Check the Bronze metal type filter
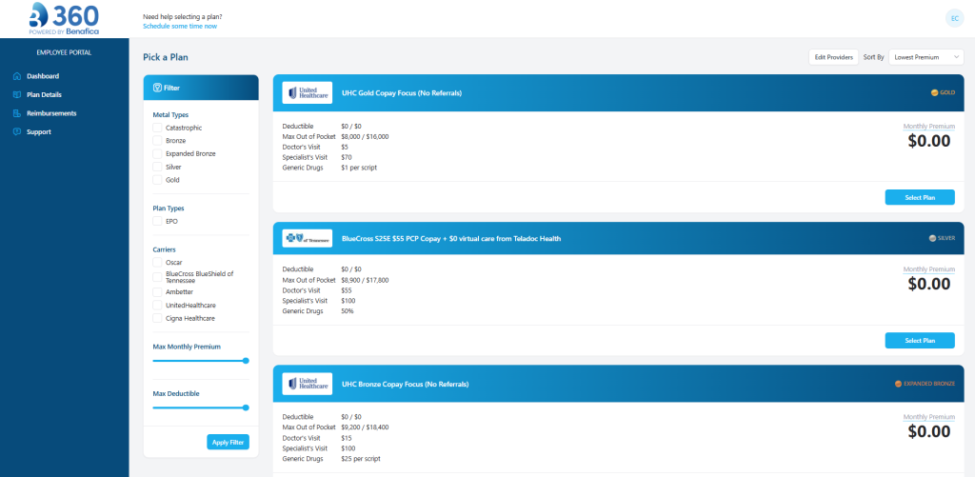Image resolution: width=975 pixels, height=477 pixels. click(157, 141)
